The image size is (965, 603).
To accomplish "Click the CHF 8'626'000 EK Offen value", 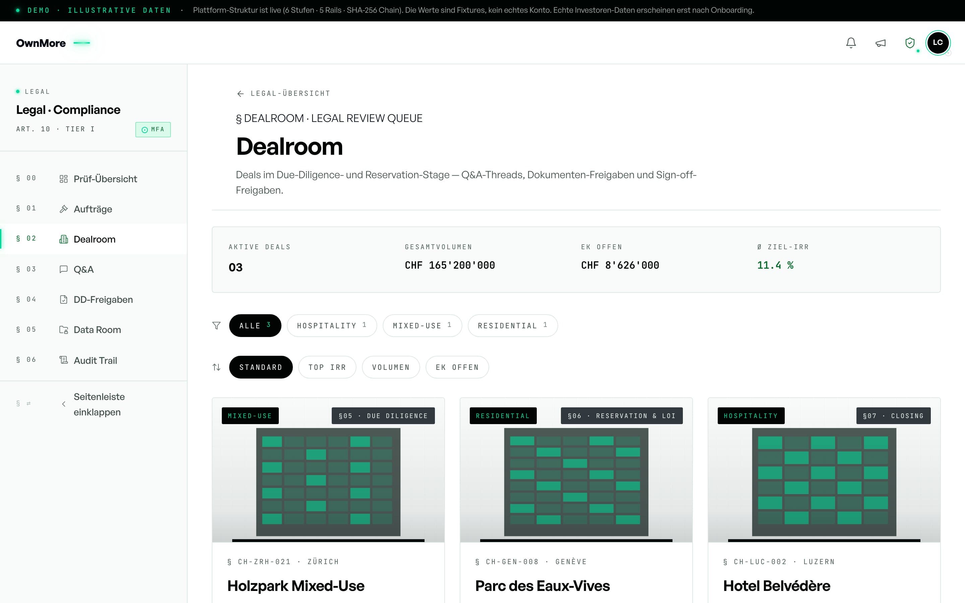I will (620, 265).
